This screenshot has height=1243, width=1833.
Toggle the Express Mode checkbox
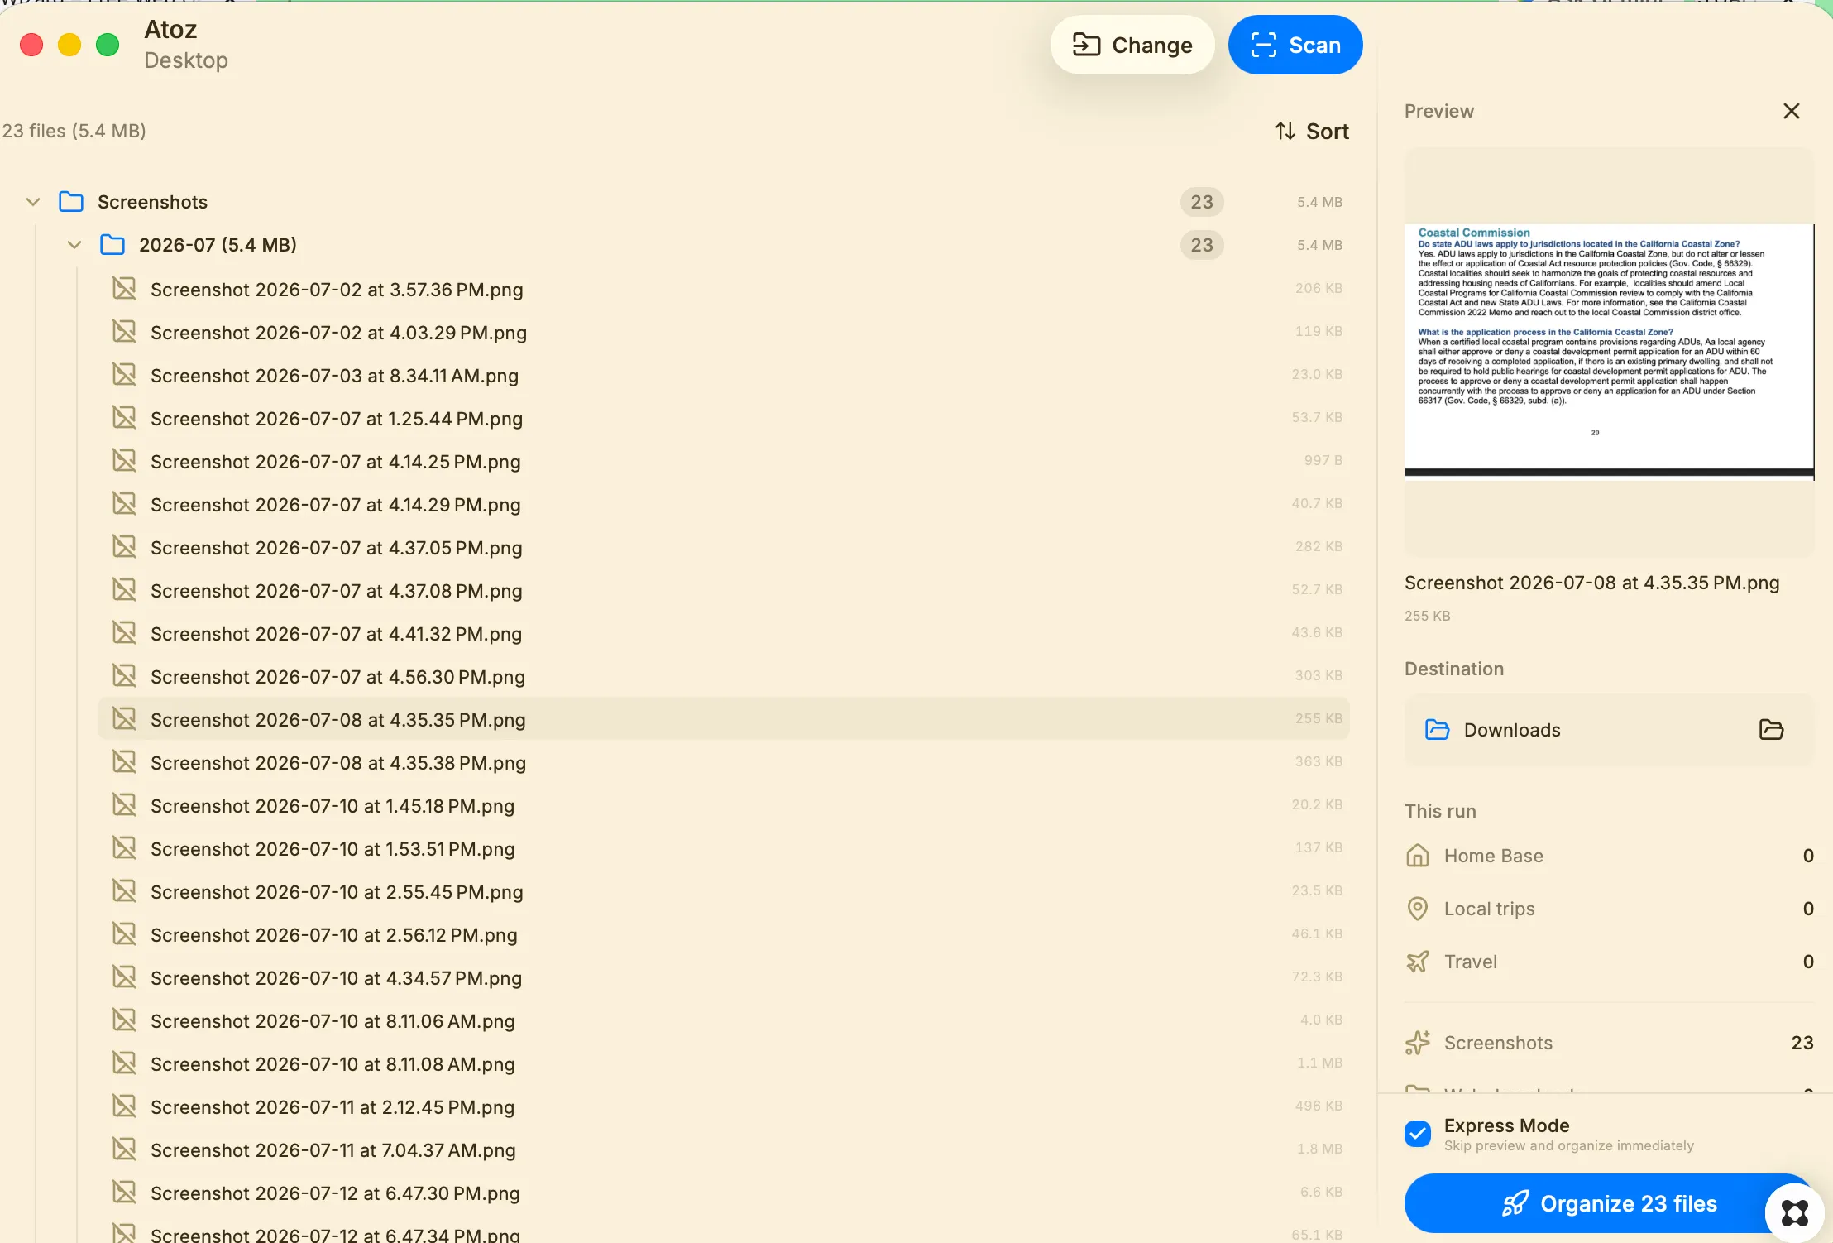coord(1418,1134)
